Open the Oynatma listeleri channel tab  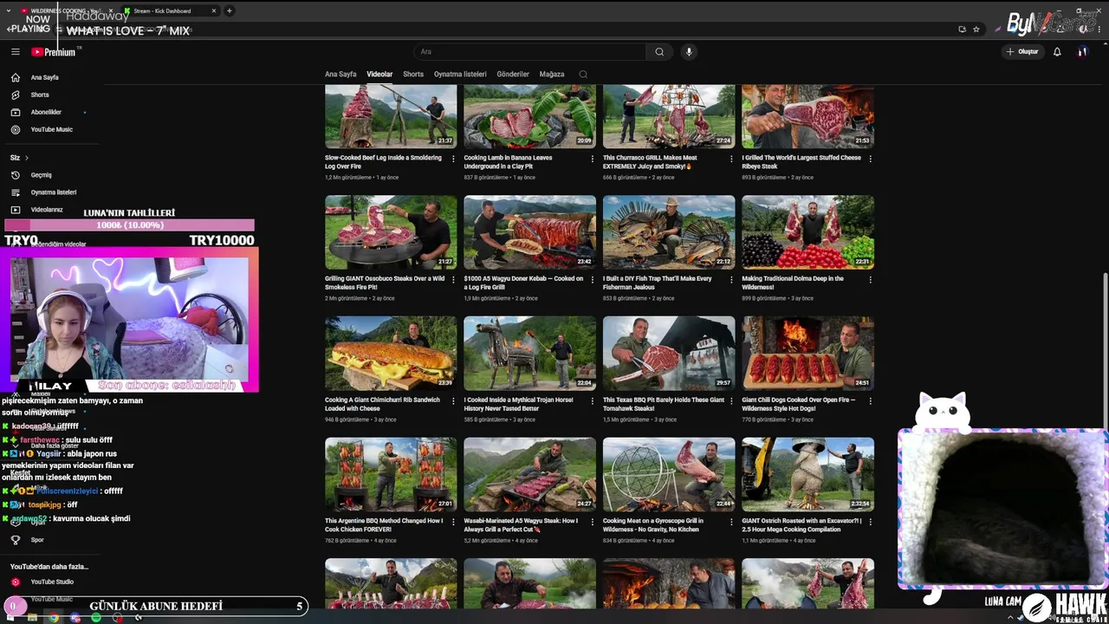pyautogui.click(x=460, y=75)
